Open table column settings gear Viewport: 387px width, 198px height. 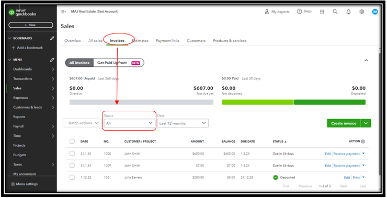(x=363, y=142)
